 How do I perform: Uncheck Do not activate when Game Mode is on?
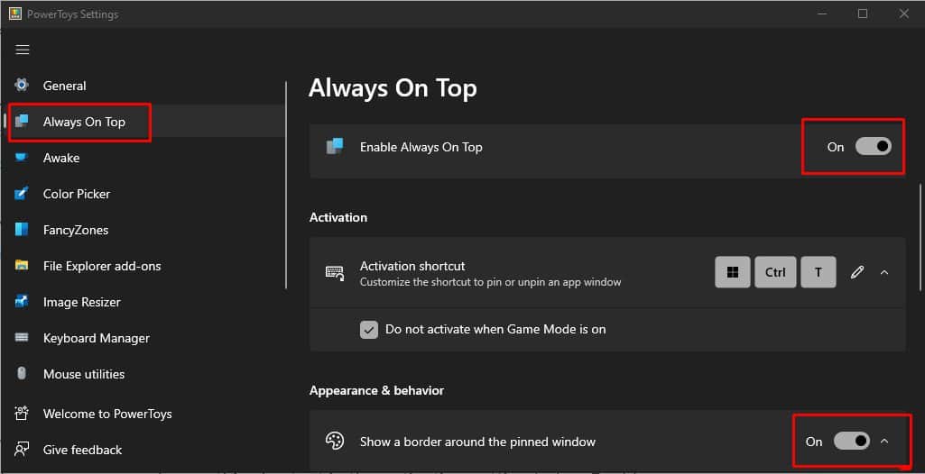[369, 330]
